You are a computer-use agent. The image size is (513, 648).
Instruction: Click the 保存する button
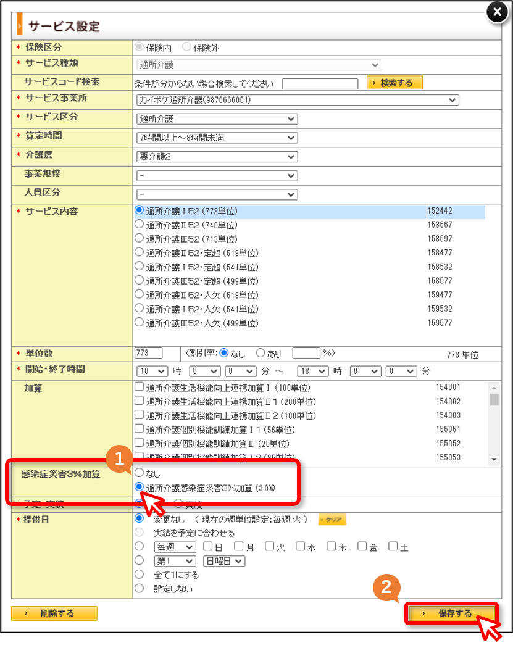coord(451,613)
